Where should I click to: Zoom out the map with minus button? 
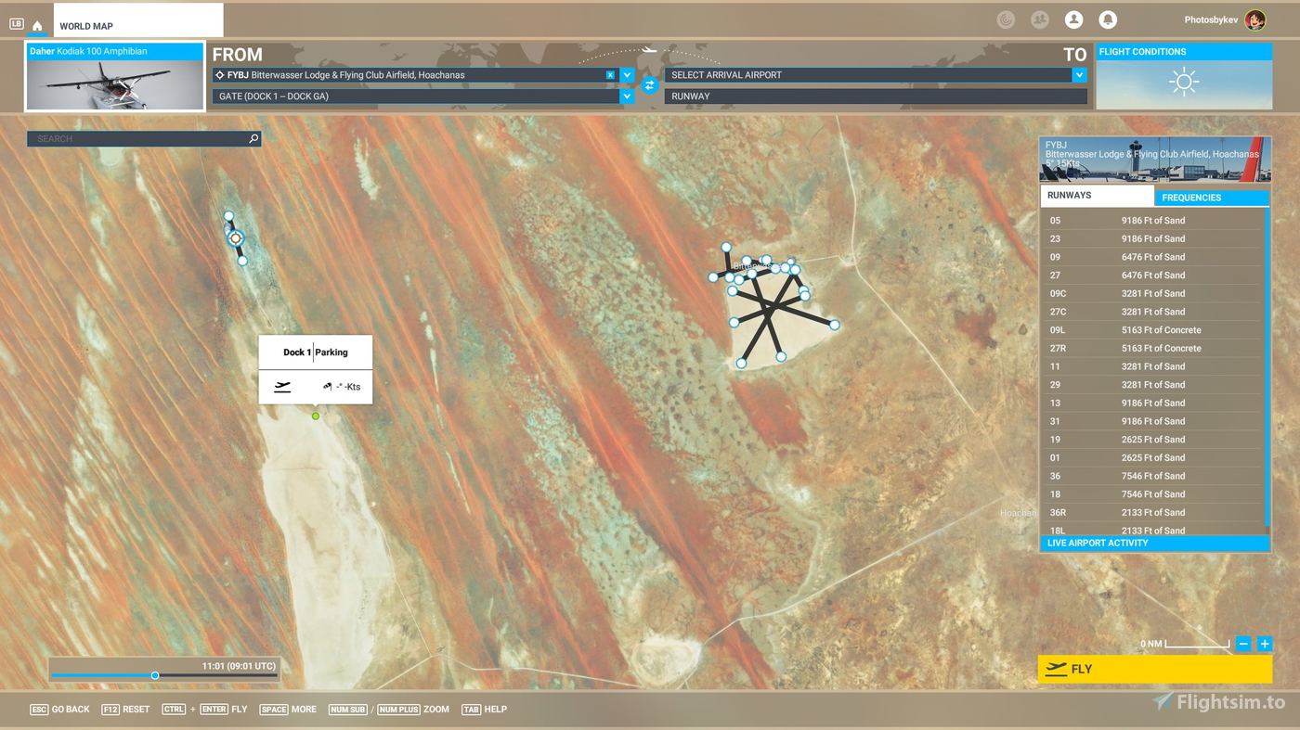(x=1243, y=644)
